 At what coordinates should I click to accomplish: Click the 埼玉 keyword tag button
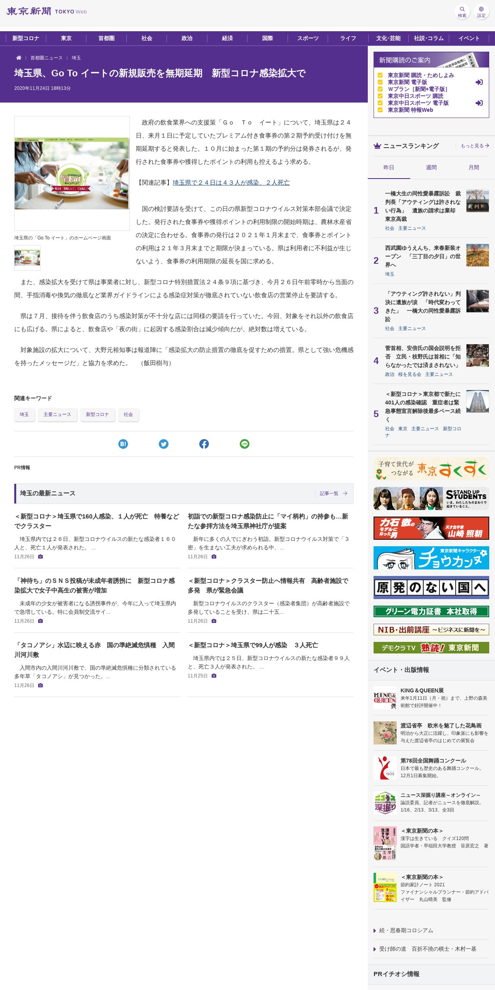pos(24,414)
